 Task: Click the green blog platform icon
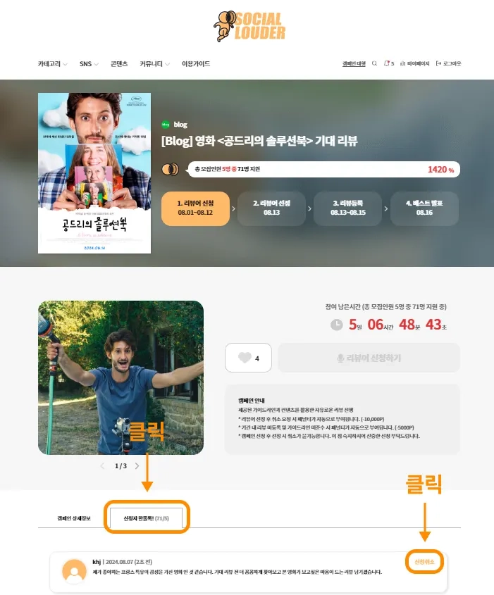(166, 125)
